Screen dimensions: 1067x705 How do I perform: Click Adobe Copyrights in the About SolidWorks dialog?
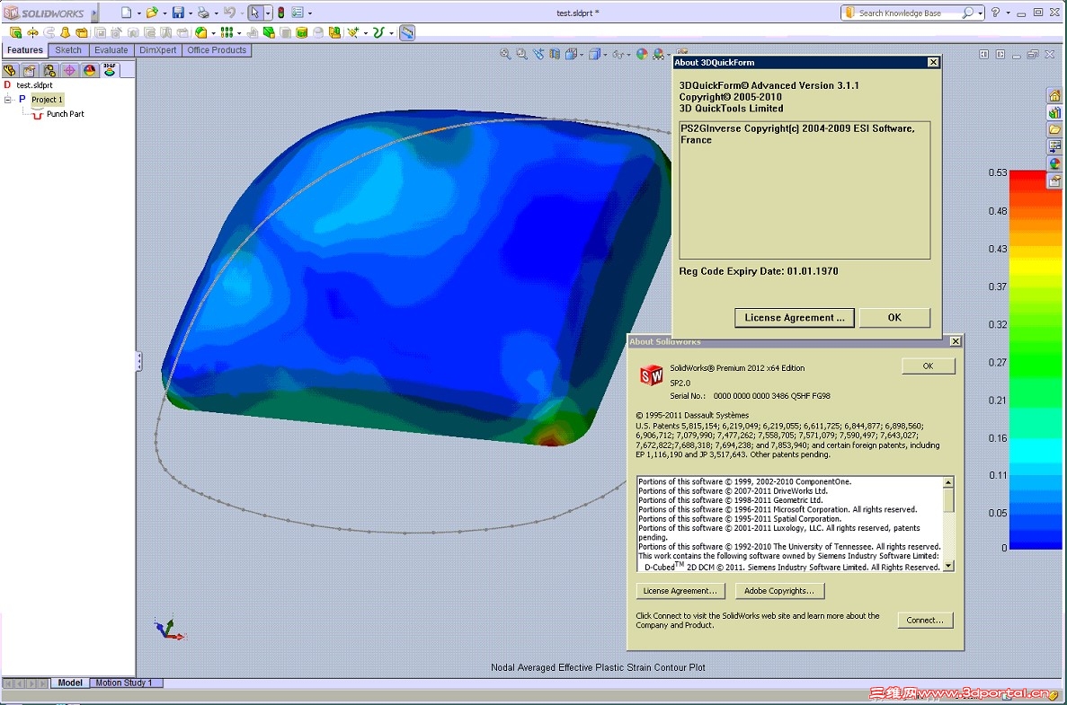(x=778, y=590)
